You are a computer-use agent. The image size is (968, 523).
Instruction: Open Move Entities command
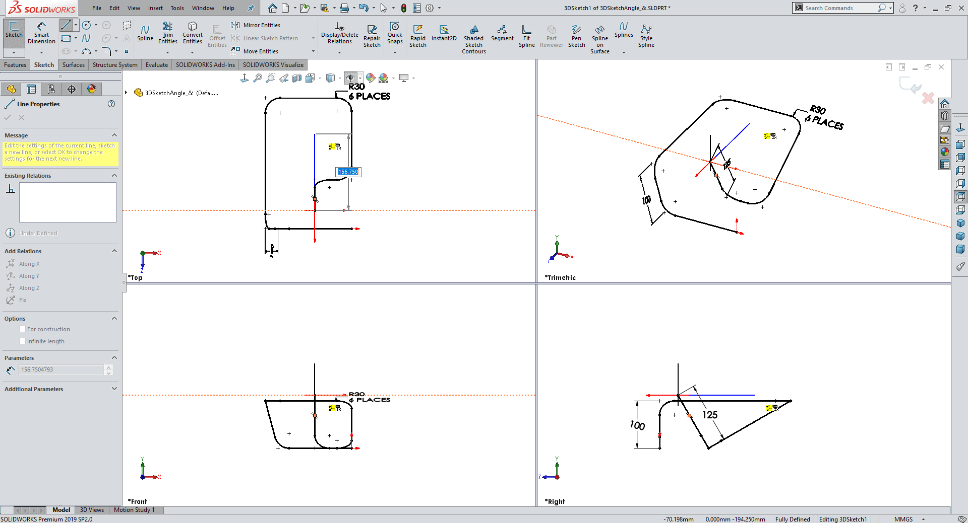[256, 51]
